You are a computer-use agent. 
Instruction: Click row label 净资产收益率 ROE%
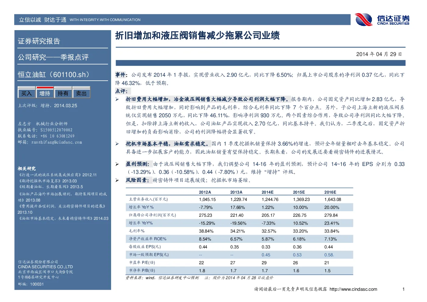pos(148,239)
